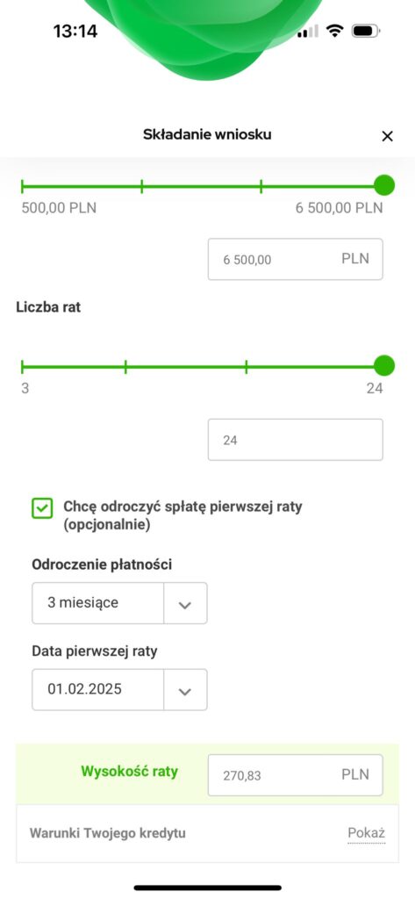Click the second tick mark on amount slider
Viewport: 415px width, 899px height.
click(x=141, y=186)
